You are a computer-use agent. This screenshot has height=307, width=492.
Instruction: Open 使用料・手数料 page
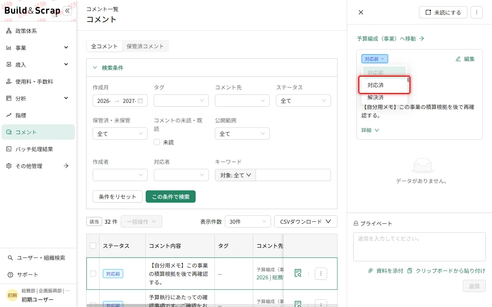click(38, 81)
